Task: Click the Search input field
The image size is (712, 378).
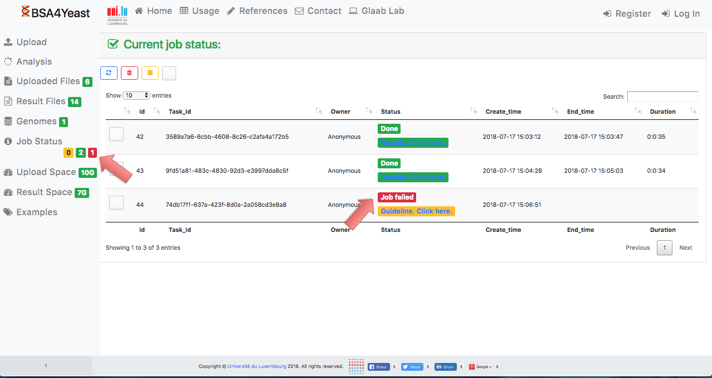Action: click(662, 96)
